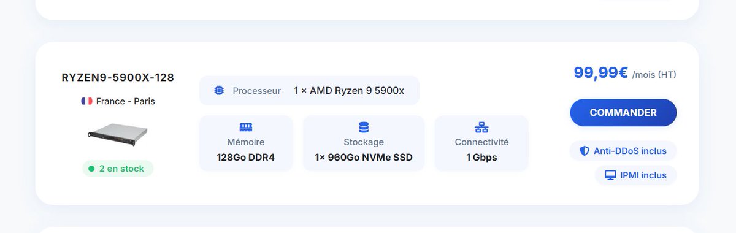Click the COMMANDER button
This screenshot has height=233, width=736.
click(x=623, y=113)
